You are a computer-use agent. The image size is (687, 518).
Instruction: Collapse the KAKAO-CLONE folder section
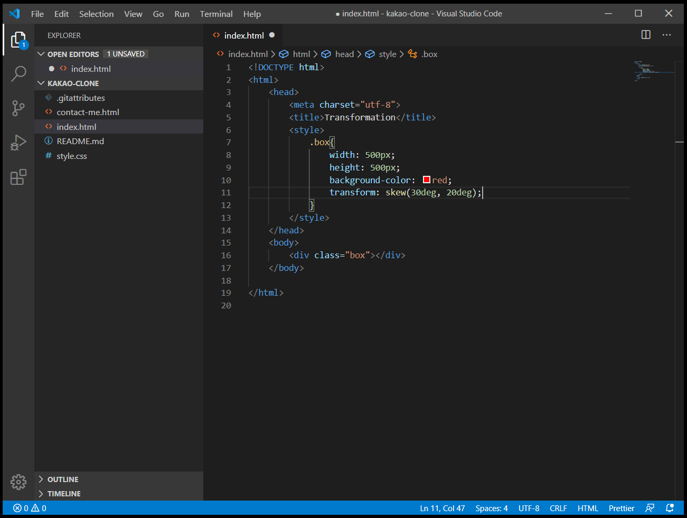41,83
